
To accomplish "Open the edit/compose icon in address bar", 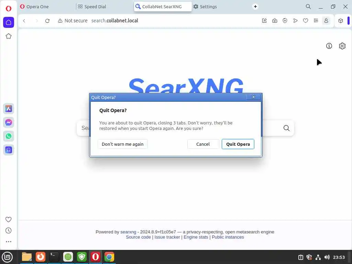I will coord(264,21).
